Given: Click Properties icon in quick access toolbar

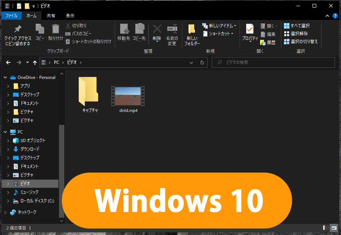Looking at the screenshot, I should [19, 6].
